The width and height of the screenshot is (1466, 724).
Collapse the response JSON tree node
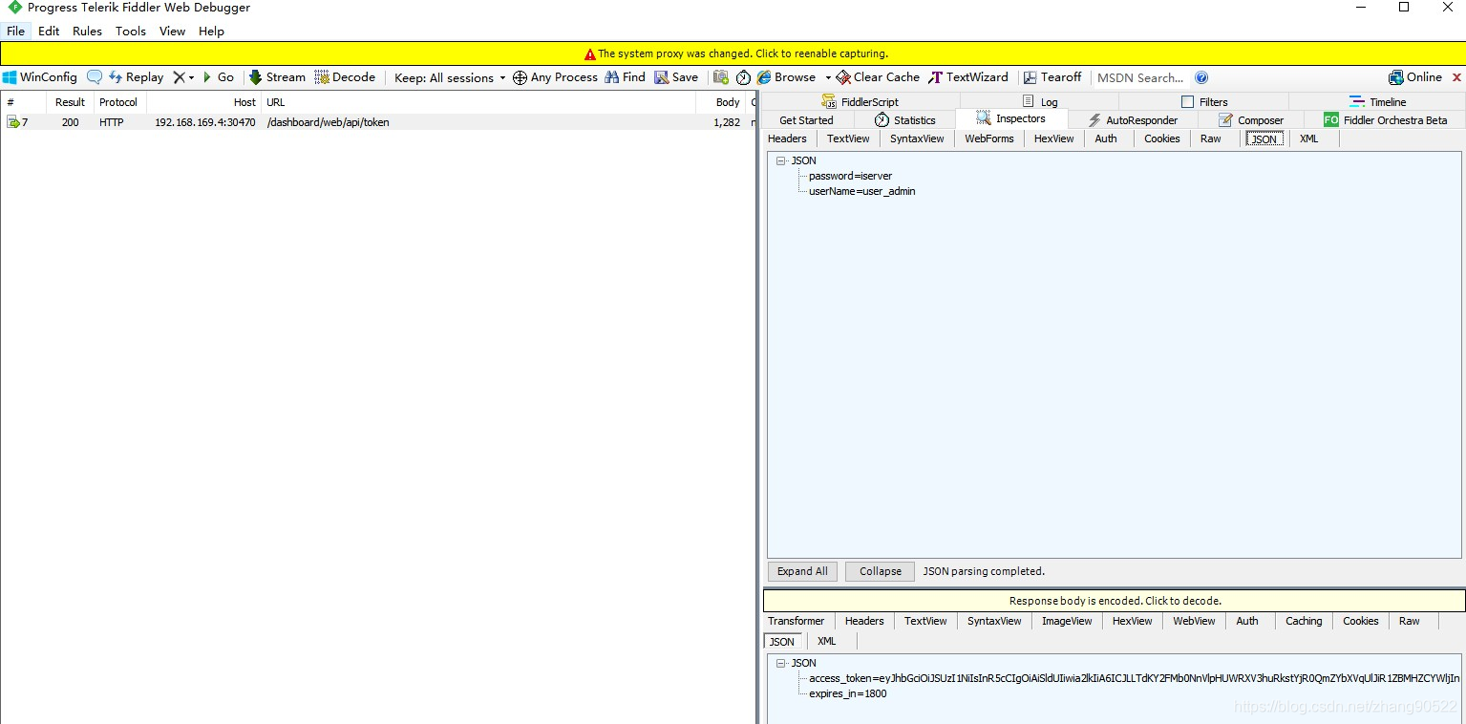tap(781, 664)
